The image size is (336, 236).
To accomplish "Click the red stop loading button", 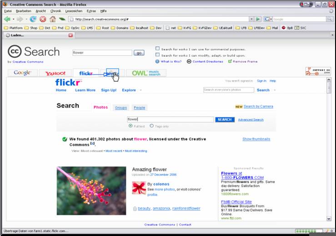I will pyautogui.click(x=43, y=19).
